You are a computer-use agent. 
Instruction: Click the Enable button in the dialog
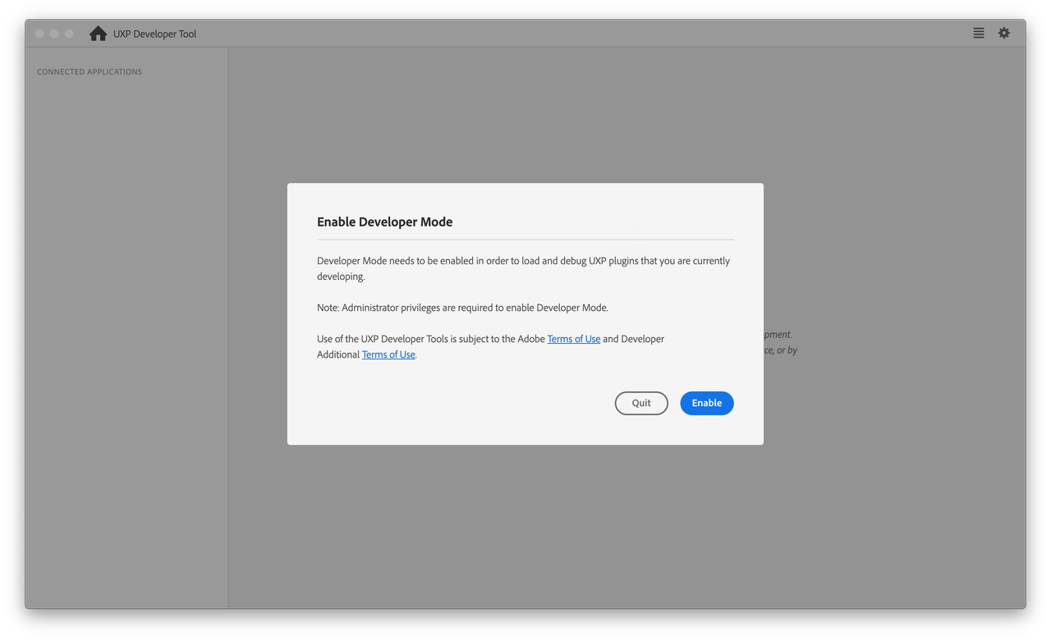click(x=706, y=403)
